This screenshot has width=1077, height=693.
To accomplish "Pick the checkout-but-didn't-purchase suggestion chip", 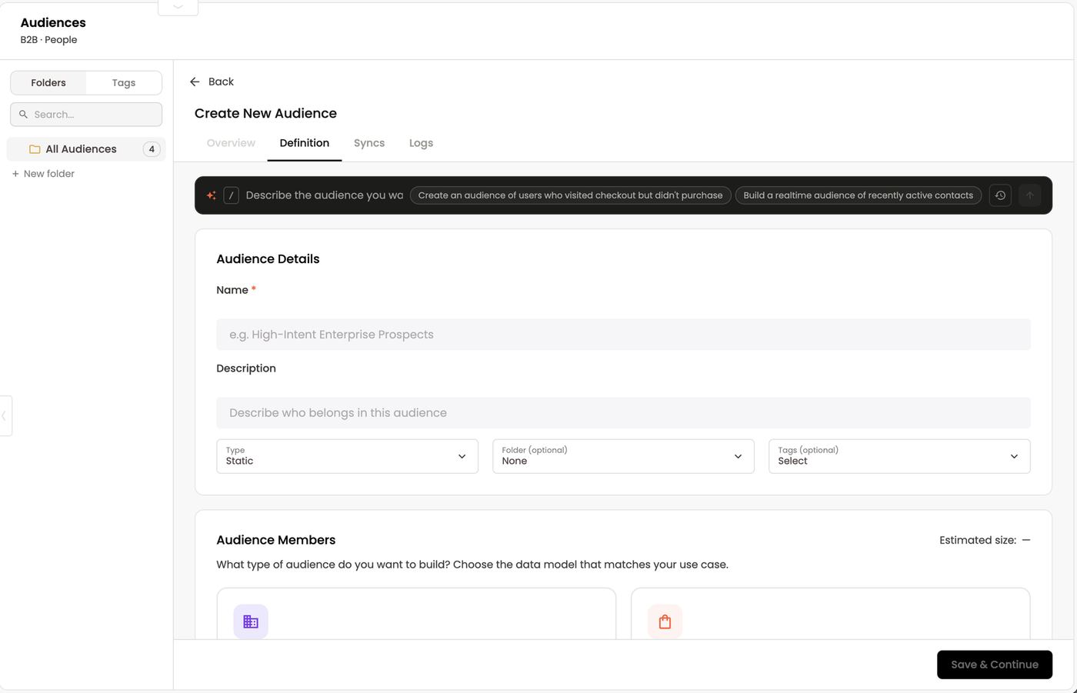I will (x=570, y=195).
